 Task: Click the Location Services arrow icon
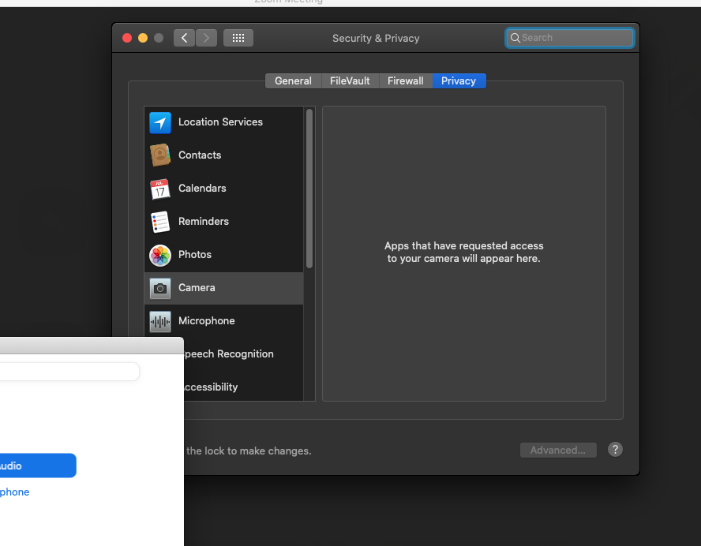(x=160, y=122)
